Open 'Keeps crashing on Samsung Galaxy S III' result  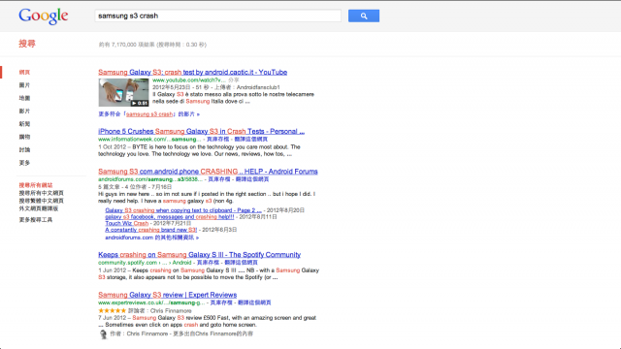(x=199, y=255)
